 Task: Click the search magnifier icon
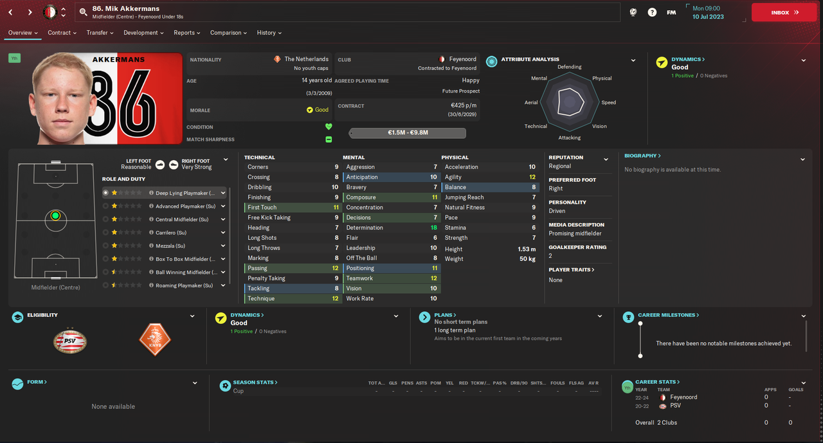(x=83, y=12)
